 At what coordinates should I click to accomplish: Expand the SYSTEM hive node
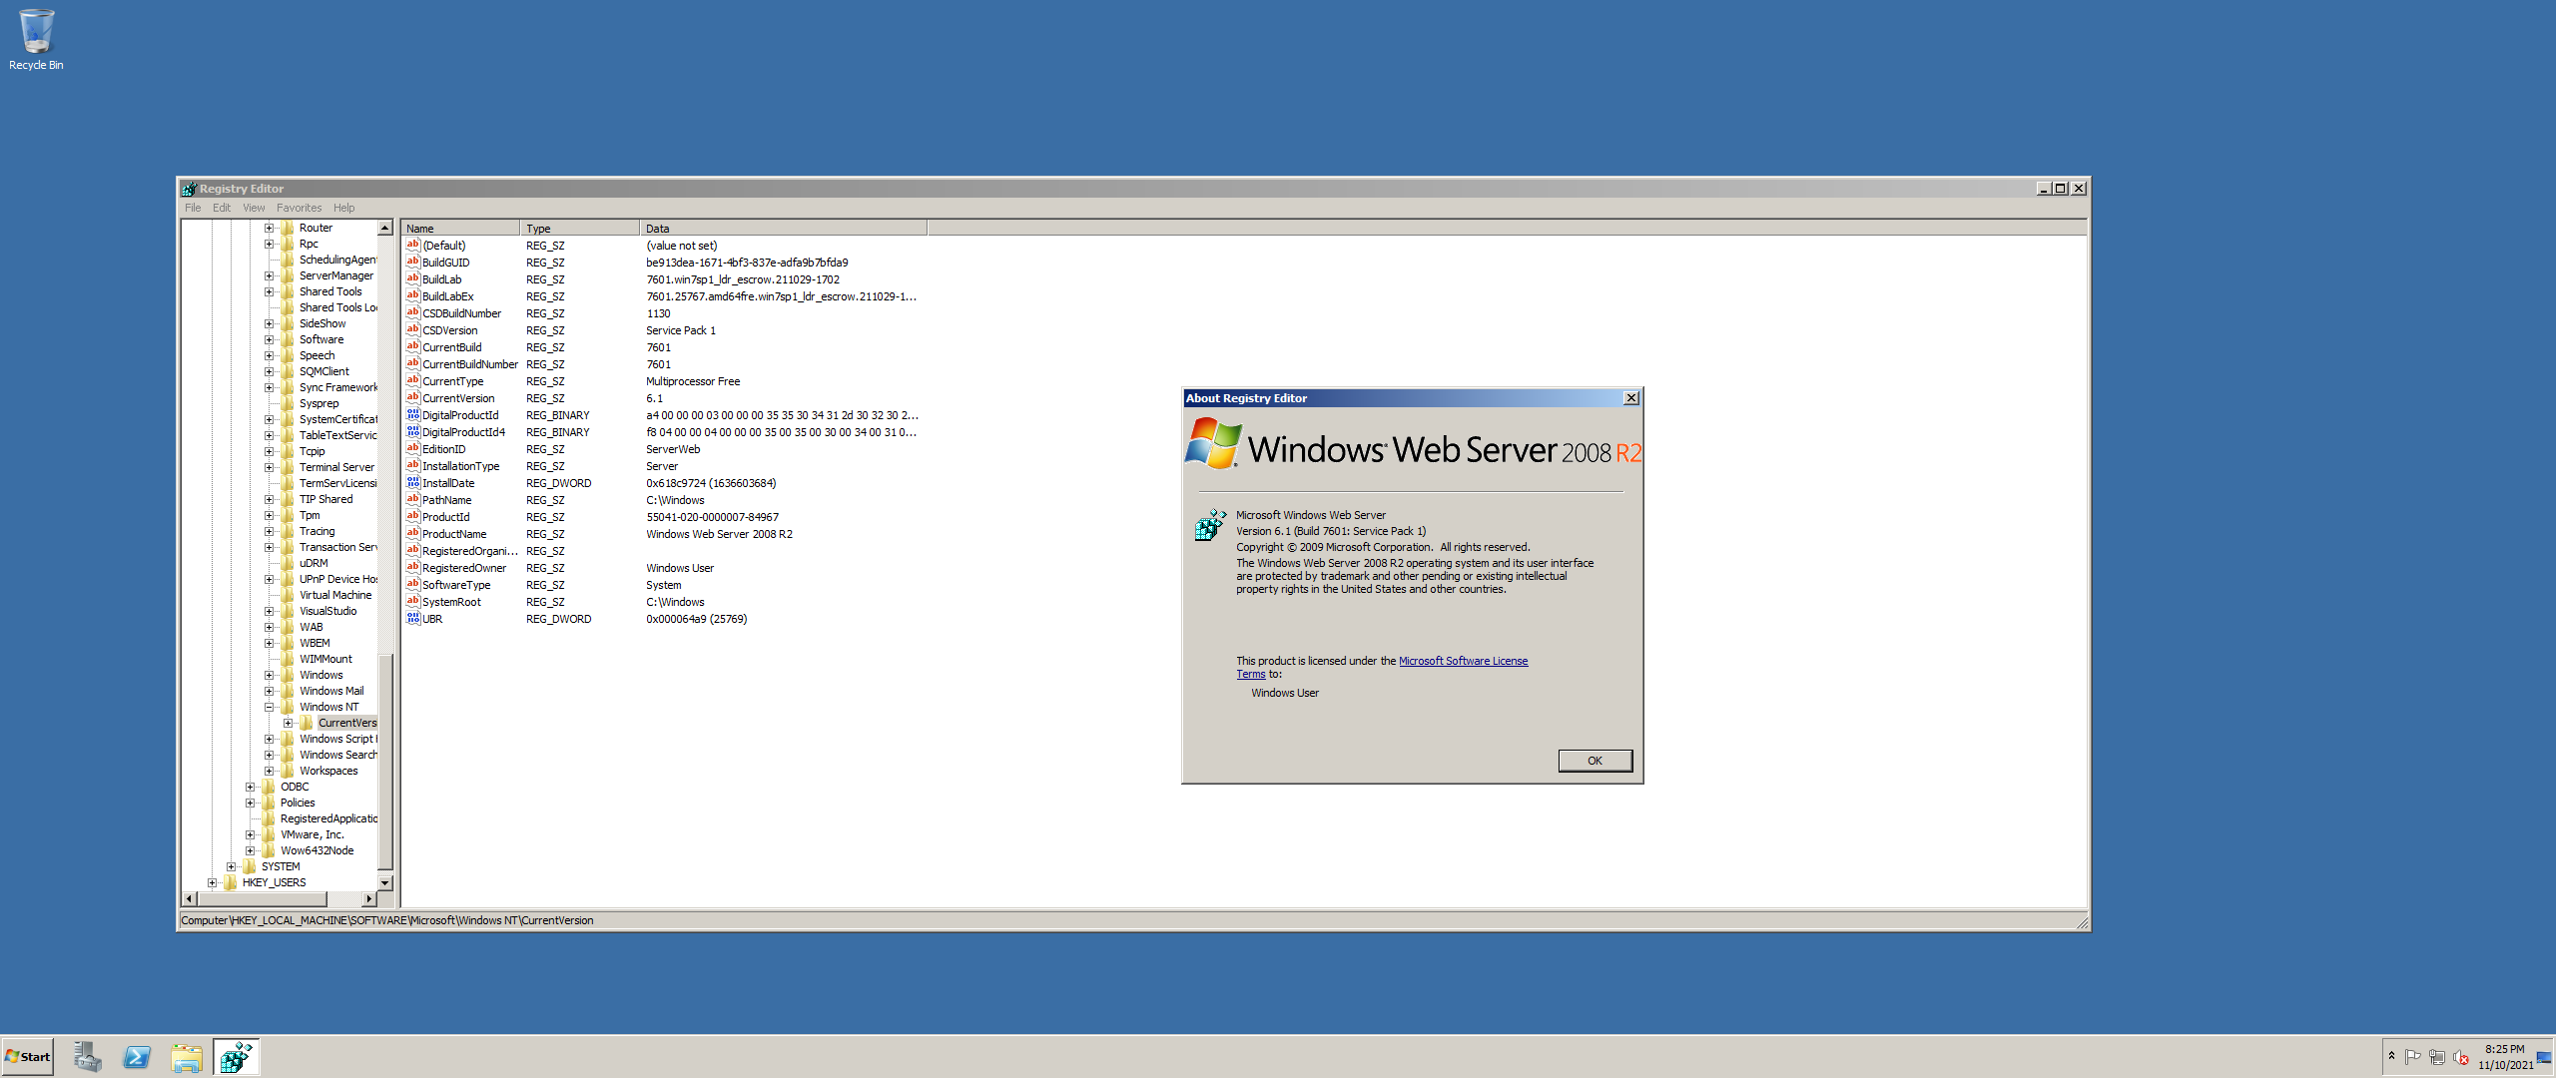coord(231,866)
